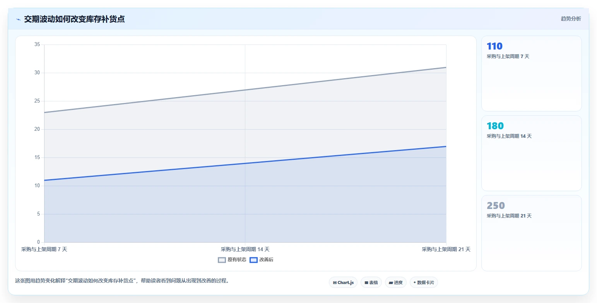
Task: Click the y-axis value 10
Action: pyautogui.click(x=37, y=186)
